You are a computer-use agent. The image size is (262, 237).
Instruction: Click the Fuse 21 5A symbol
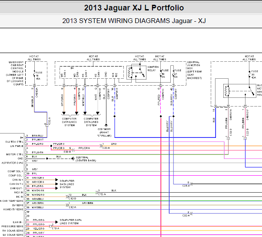(x=173, y=73)
